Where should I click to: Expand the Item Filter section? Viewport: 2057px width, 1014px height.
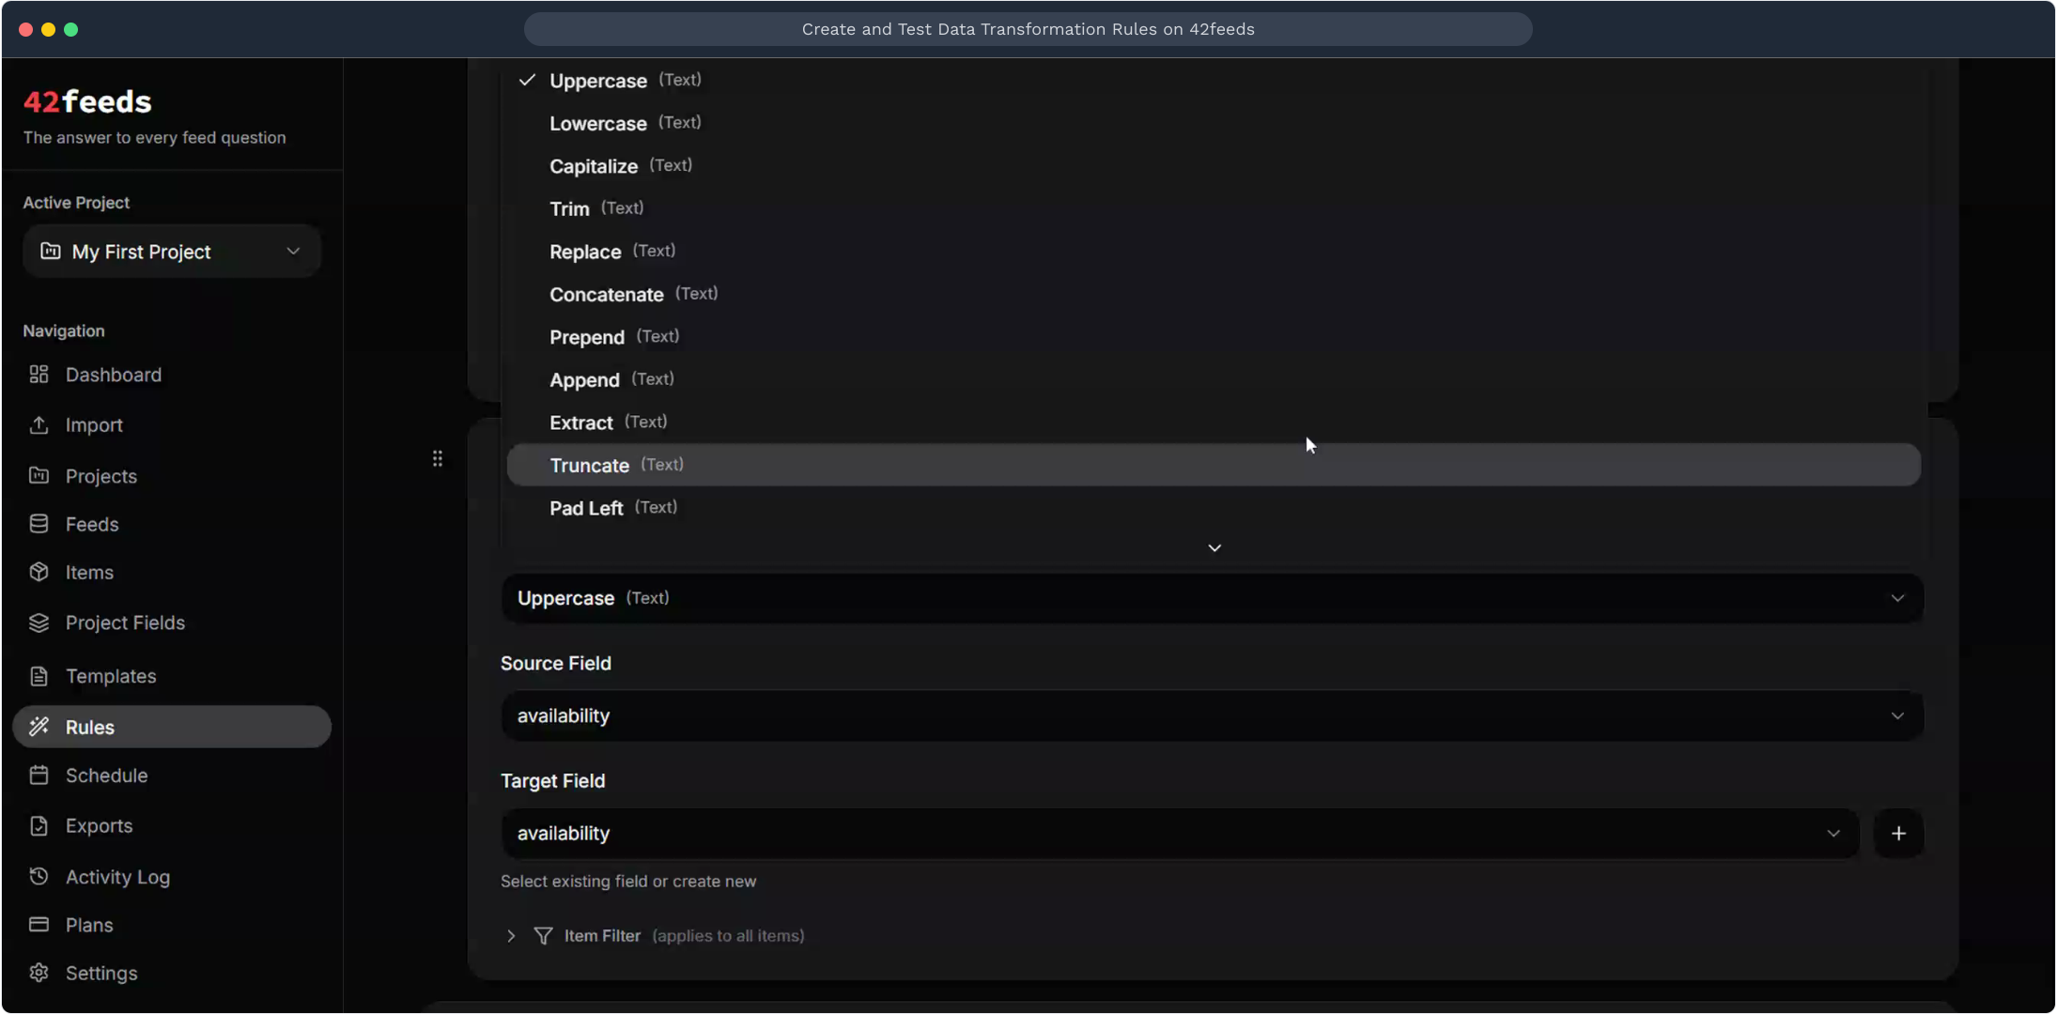[511, 936]
